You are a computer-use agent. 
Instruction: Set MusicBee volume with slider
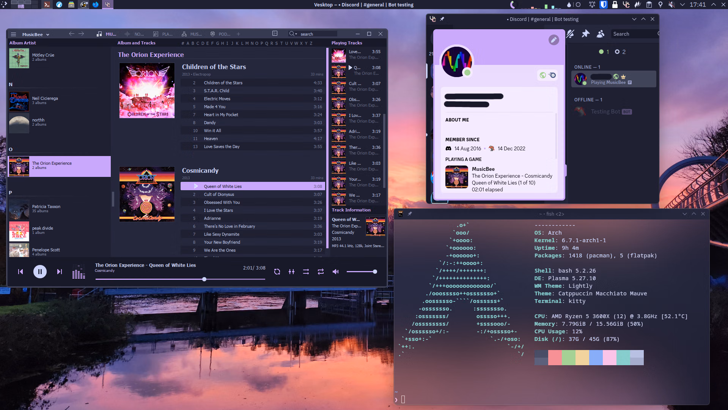[x=362, y=272]
